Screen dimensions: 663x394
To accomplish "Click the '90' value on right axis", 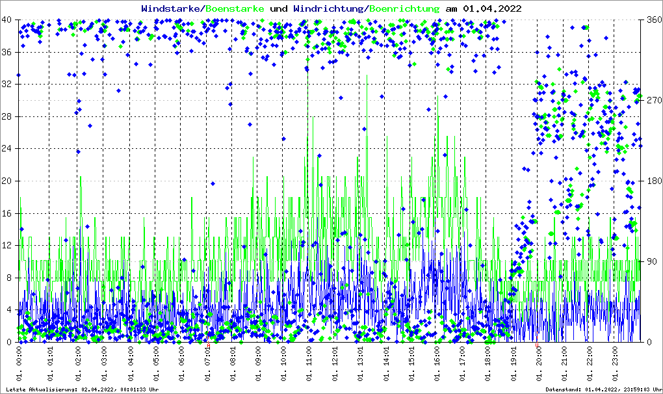I will point(651,261).
